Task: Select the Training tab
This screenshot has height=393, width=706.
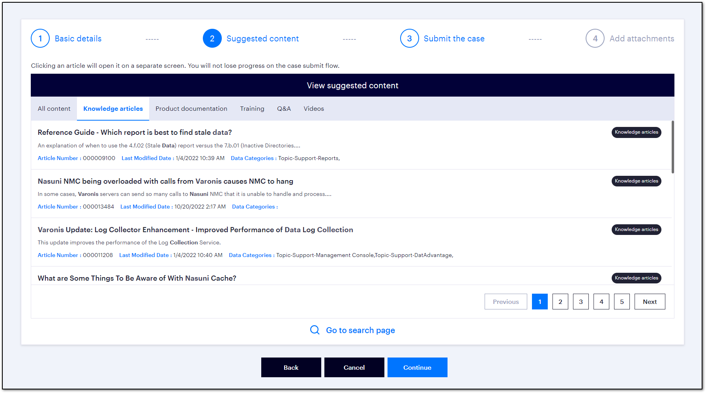Action: coord(252,108)
